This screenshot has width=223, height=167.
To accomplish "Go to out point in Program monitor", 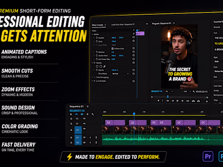I will pos(188,101).
